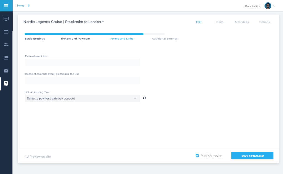Image resolution: width=283 pixels, height=174 pixels.
Task: Toggle the Publish to site checkbox
Action: point(197,156)
